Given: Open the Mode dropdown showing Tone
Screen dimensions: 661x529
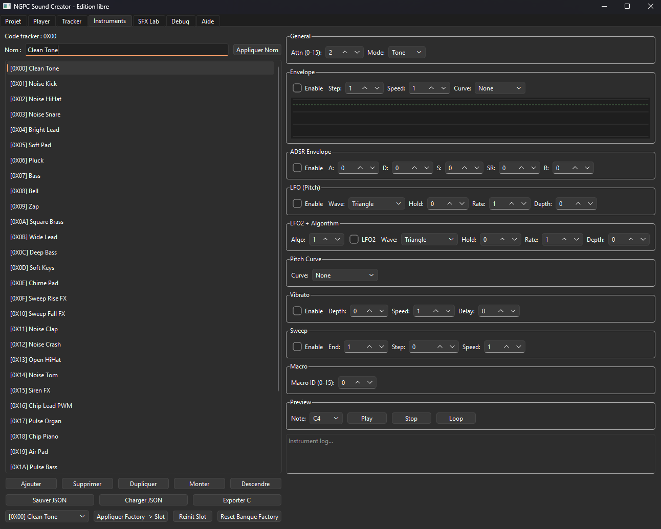Looking at the screenshot, I should coord(407,53).
